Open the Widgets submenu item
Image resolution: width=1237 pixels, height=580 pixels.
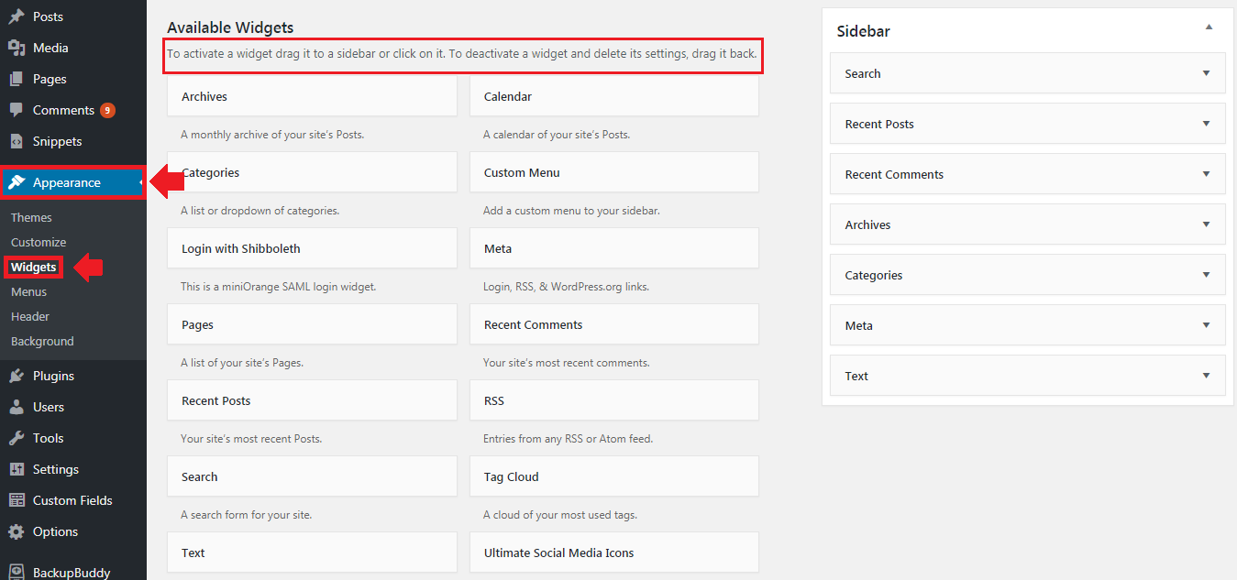[x=33, y=268]
